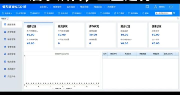Click the 商品编号 column header

pos(114,54)
